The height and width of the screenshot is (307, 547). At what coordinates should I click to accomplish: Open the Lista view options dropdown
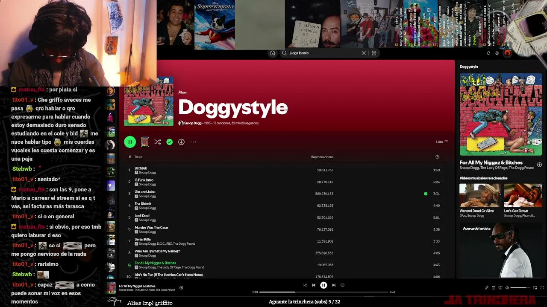coord(441,142)
